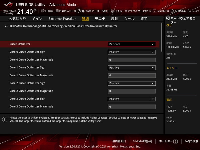This screenshot has height=150, width=200.
Task: Click Core 2 Curve Optimizer Magnitude field
Action: (132, 91)
